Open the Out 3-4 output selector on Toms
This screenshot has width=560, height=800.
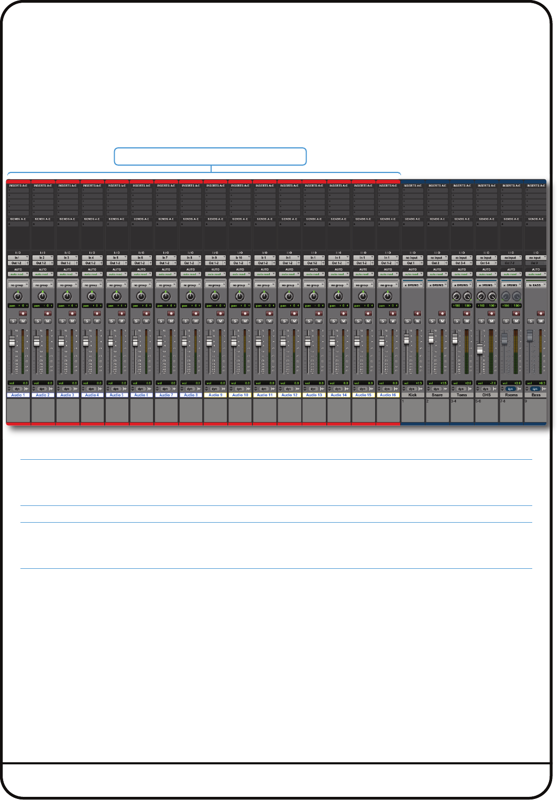(462, 263)
